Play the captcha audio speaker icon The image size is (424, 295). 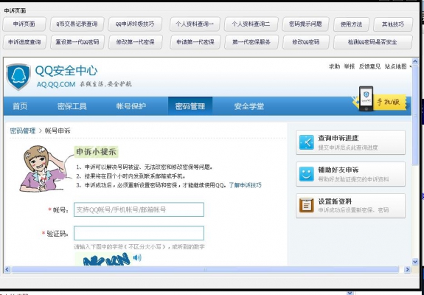pyautogui.click(x=137, y=257)
